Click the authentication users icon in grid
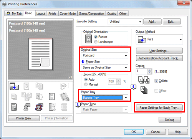192x139 pixels. coord(39,107)
